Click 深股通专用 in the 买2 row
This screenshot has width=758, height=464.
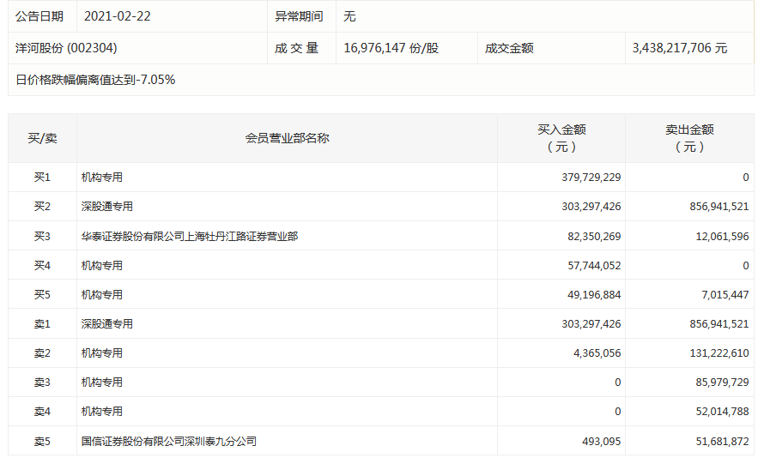(107, 207)
